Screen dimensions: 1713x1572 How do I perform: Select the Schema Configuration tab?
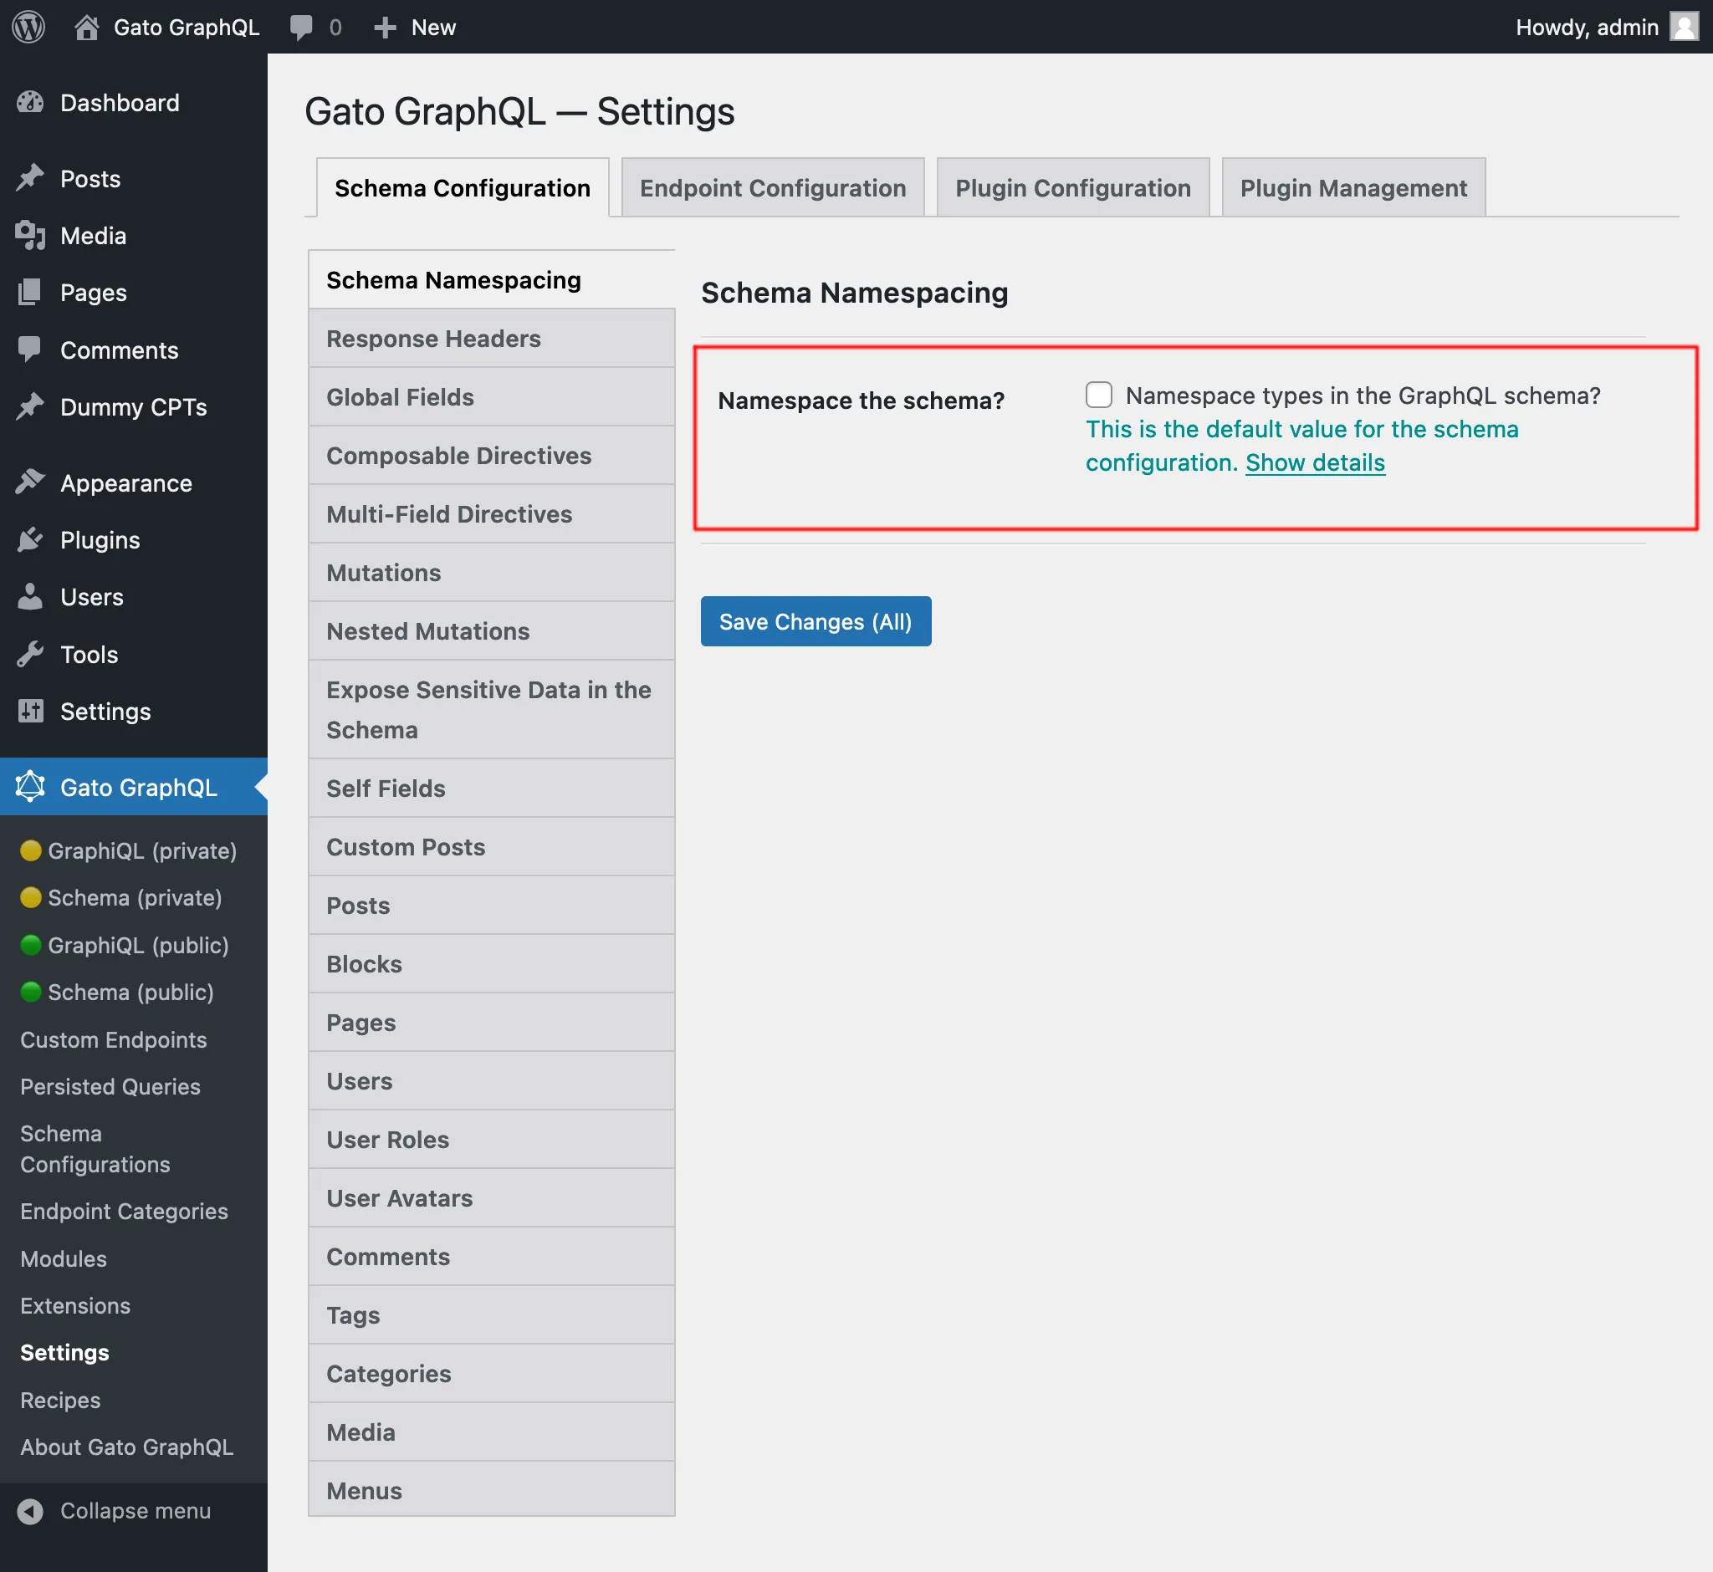[462, 187]
